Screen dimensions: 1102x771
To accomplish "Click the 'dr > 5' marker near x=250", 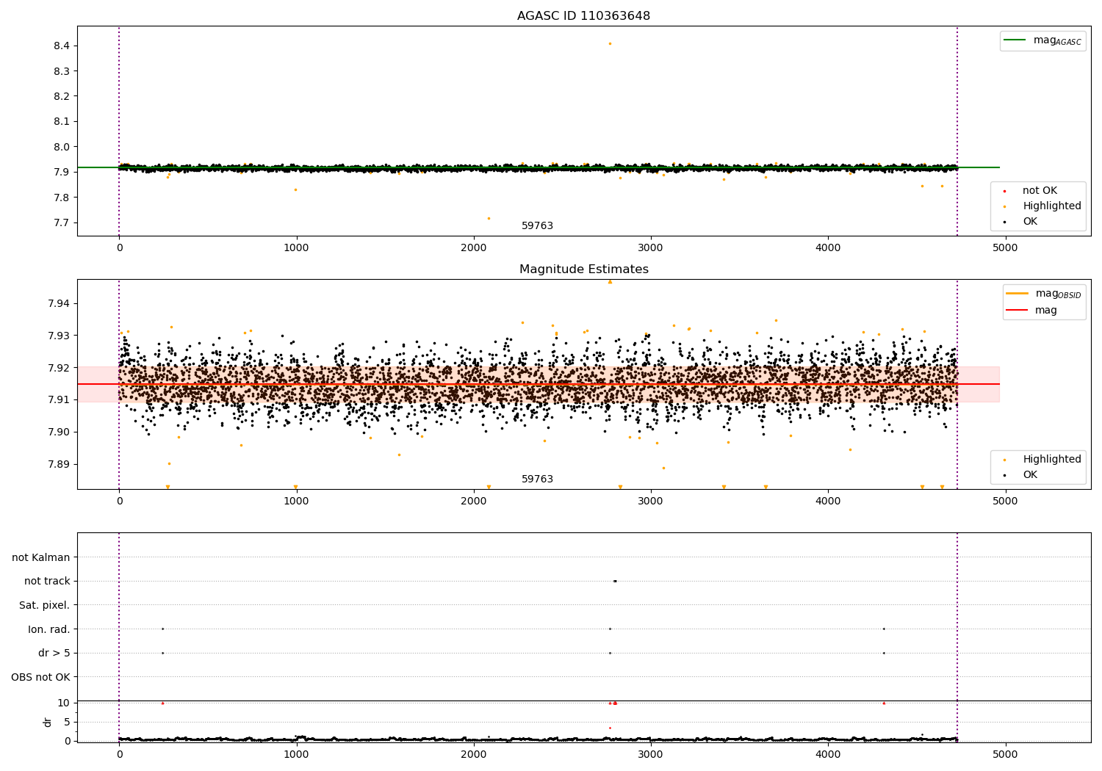I will [x=162, y=653].
